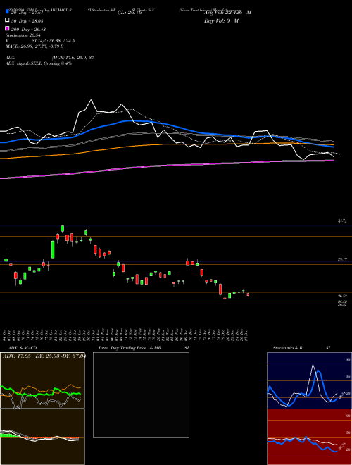The width and height of the screenshot is (352, 465).
Task: Click the blue 20 Day EMA legend swatch
Action: (7, 11)
